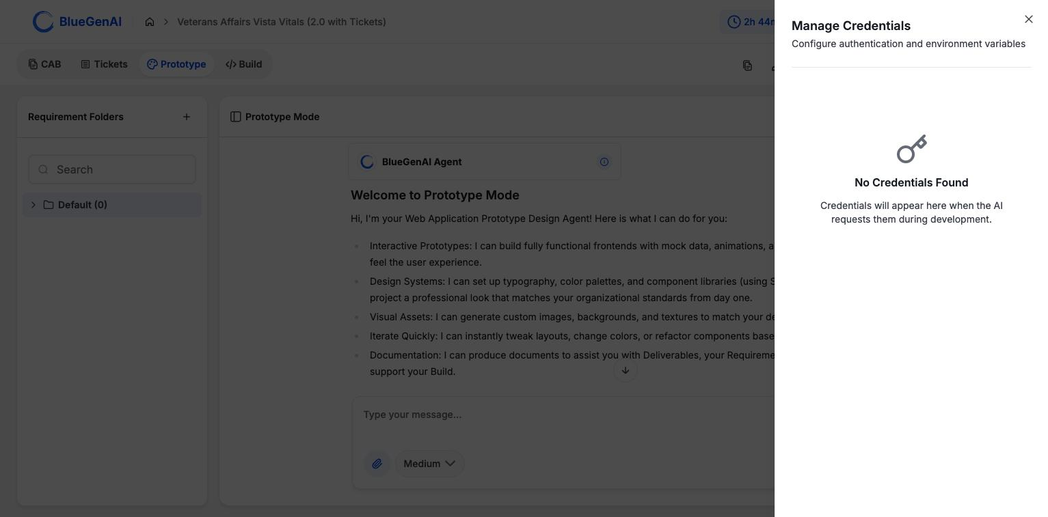Click the "Documentation" bullet line
1048x517 pixels.
pos(572,363)
